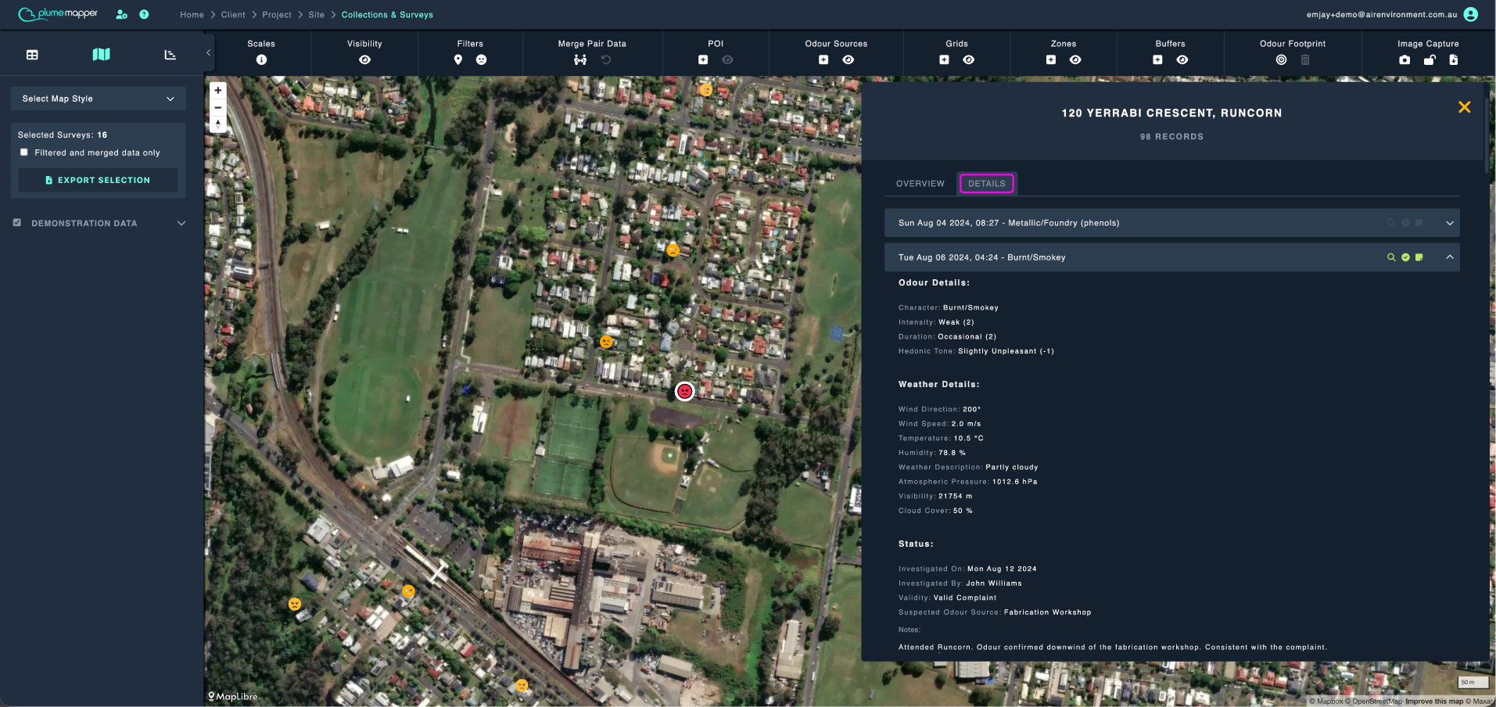Open the MapLibre attribution link

pyautogui.click(x=232, y=696)
